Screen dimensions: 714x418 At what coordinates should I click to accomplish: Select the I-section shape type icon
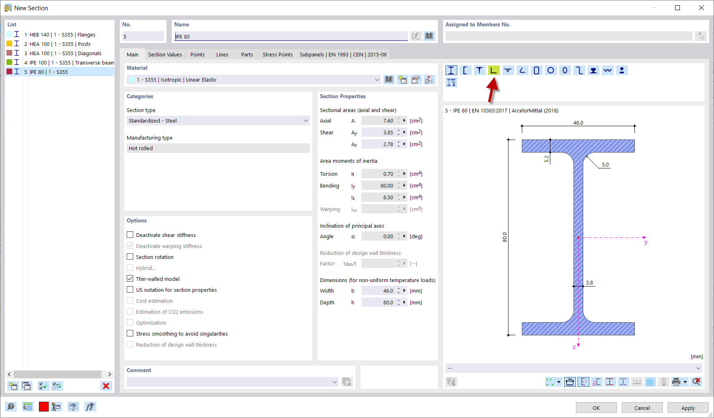(451, 70)
